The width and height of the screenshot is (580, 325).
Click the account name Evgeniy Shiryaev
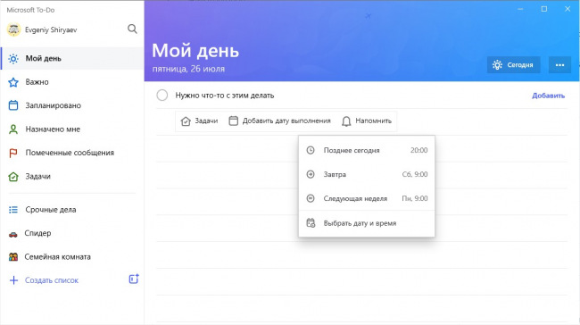pos(51,30)
